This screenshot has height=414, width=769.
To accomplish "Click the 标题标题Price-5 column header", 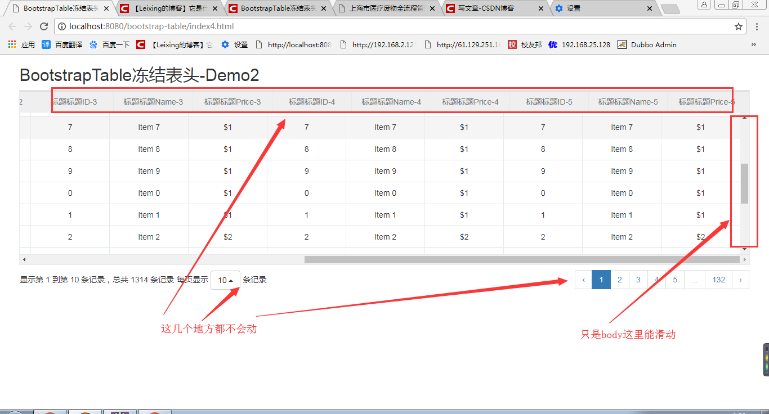I will point(707,102).
